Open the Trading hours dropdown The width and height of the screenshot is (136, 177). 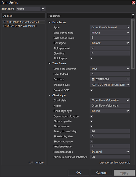tap(110, 85)
